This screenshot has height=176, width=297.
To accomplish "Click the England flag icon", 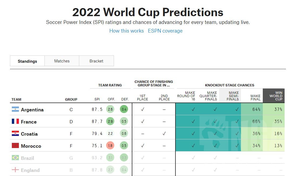I will [15, 170].
